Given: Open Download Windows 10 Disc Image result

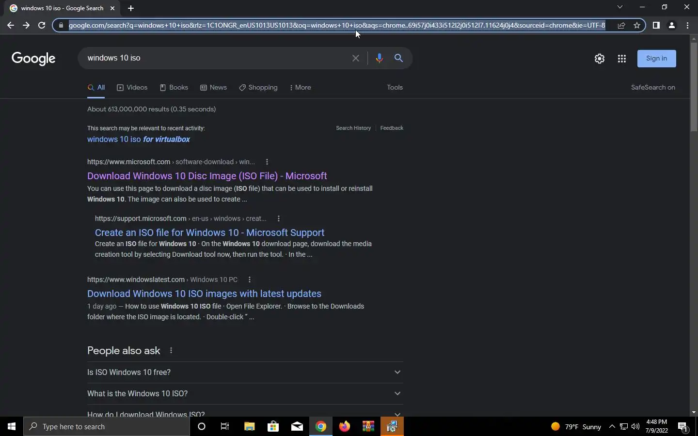Looking at the screenshot, I should click(207, 176).
